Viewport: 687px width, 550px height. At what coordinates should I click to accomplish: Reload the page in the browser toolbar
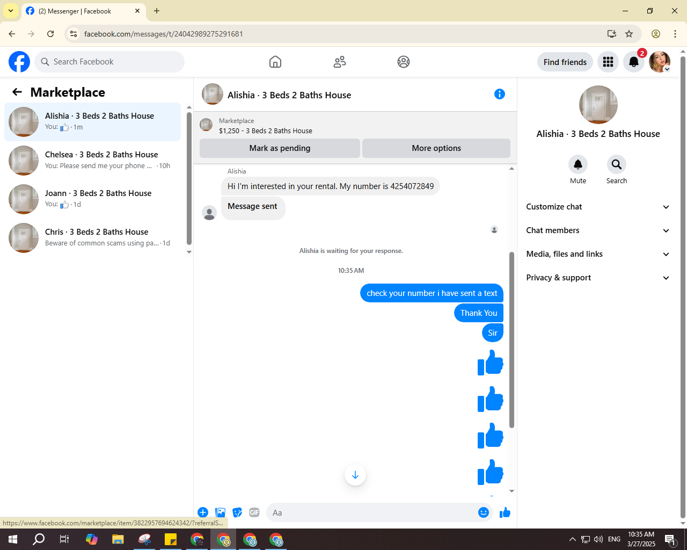pos(50,34)
